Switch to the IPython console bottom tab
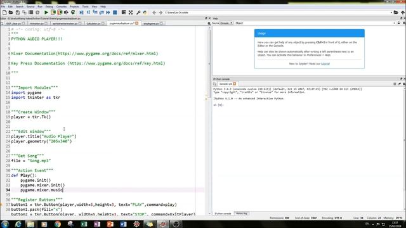 tap(223, 213)
